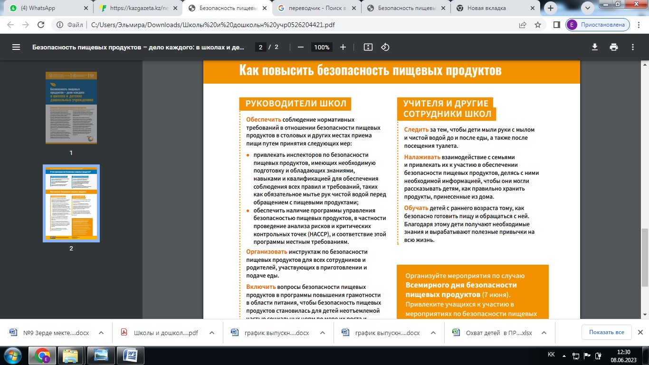This screenshot has height=365, width=649.
Task: Download the PDF file
Action: click(x=594, y=47)
